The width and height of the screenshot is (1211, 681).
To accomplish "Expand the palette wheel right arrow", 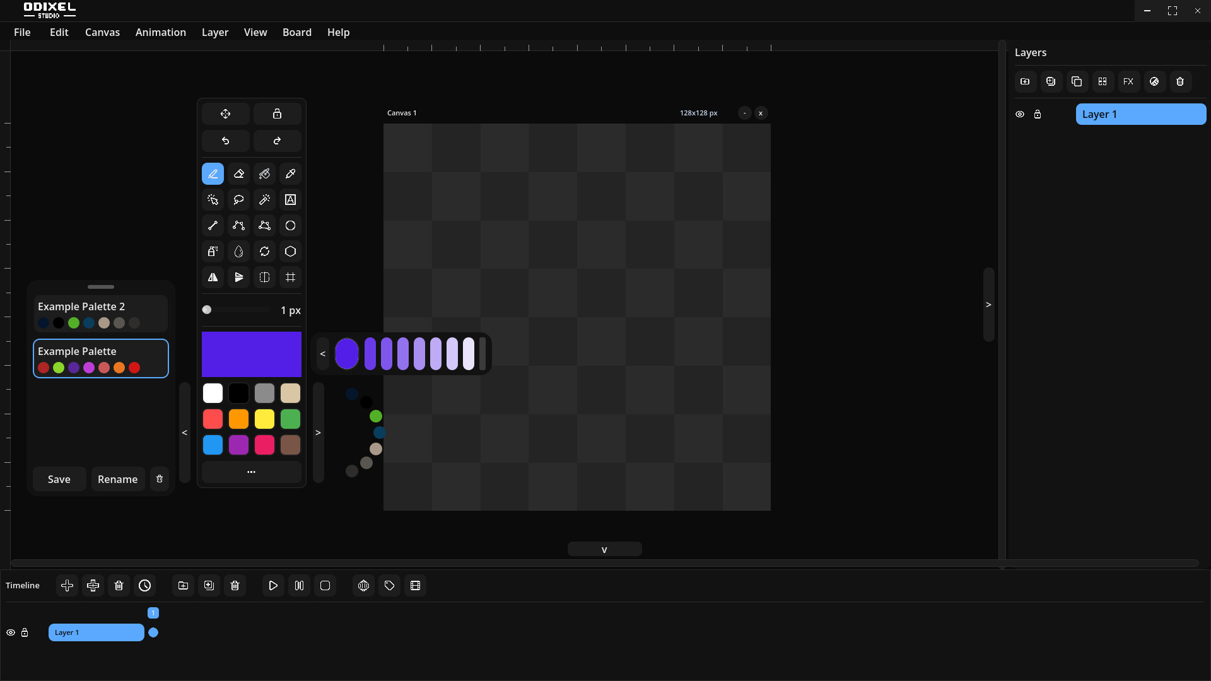I will pos(318,433).
